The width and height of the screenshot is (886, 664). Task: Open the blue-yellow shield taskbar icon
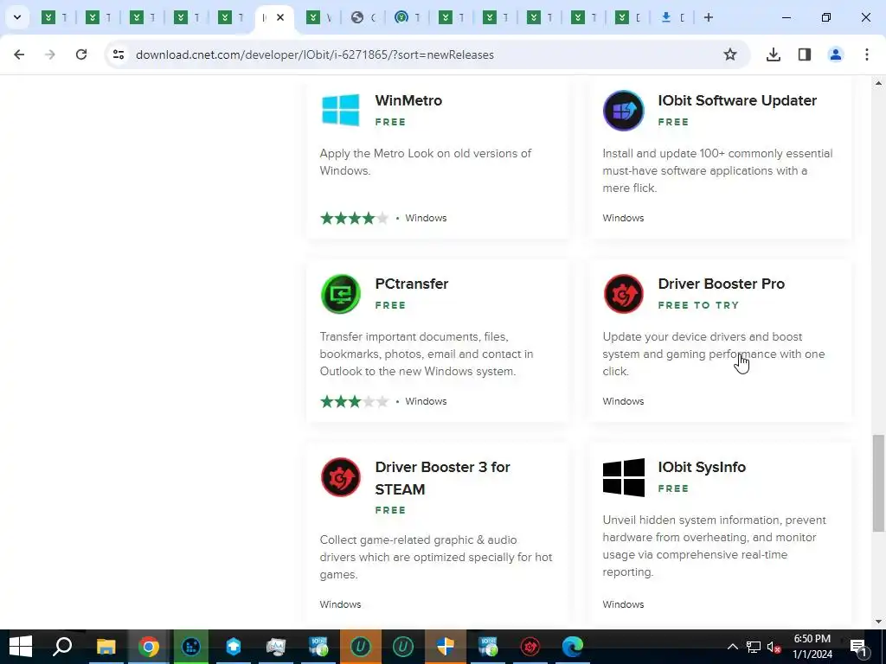point(446,647)
